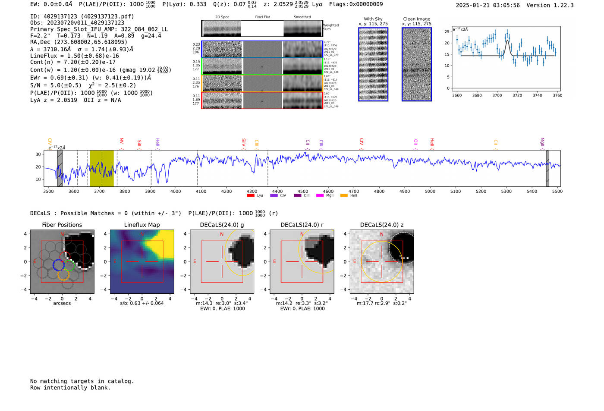The width and height of the screenshot is (604, 411).
Task: Click the ID: 4029137123 line
Action: pyautogui.click(x=82, y=16)
